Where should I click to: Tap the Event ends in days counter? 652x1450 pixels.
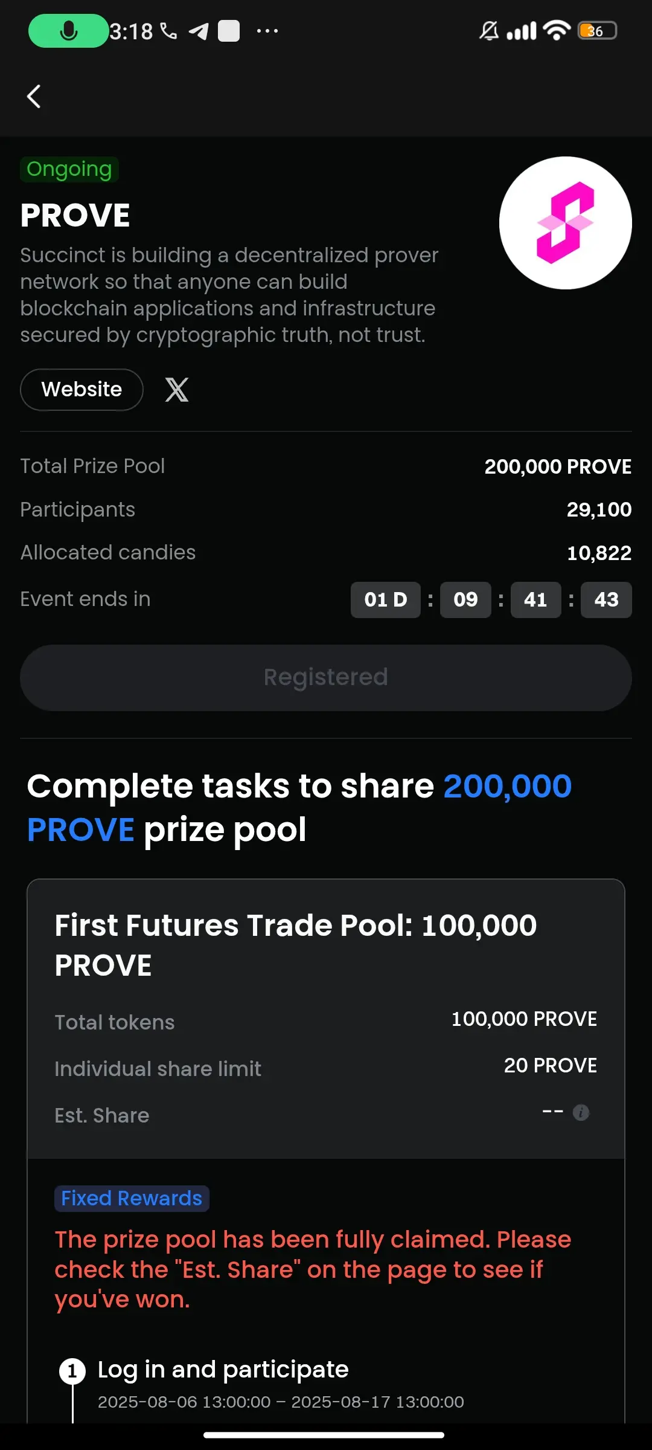pyautogui.click(x=385, y=599)
